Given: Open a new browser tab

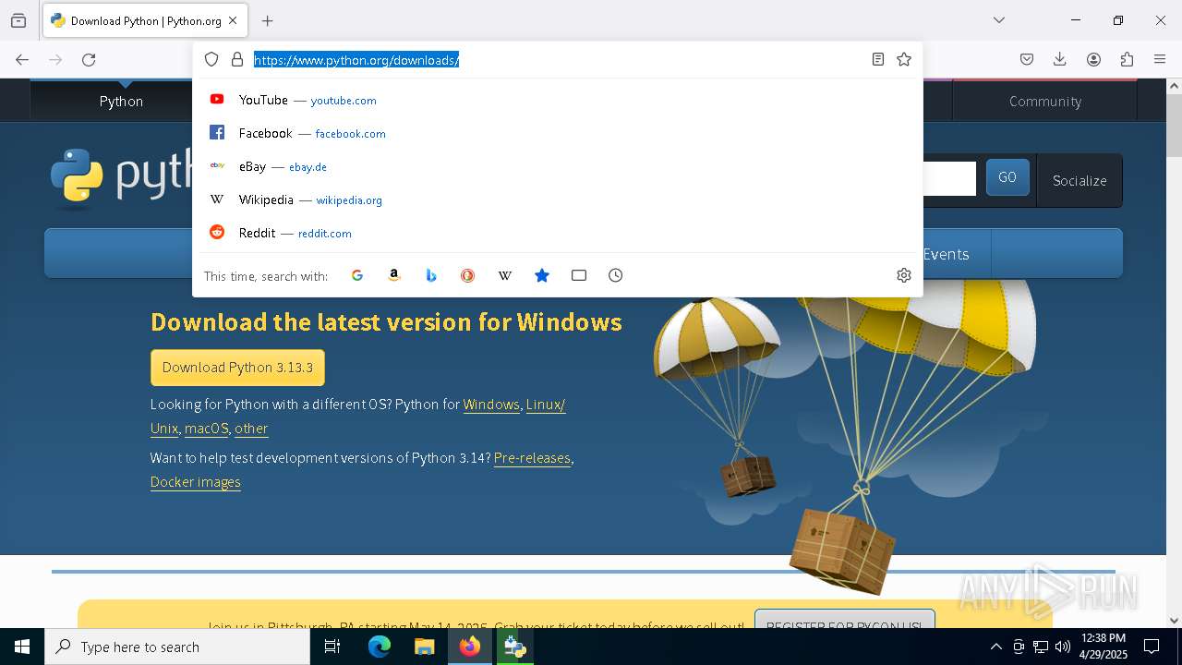Looking at the screenshot, I should pyautogui.click(x=268, y=20).
